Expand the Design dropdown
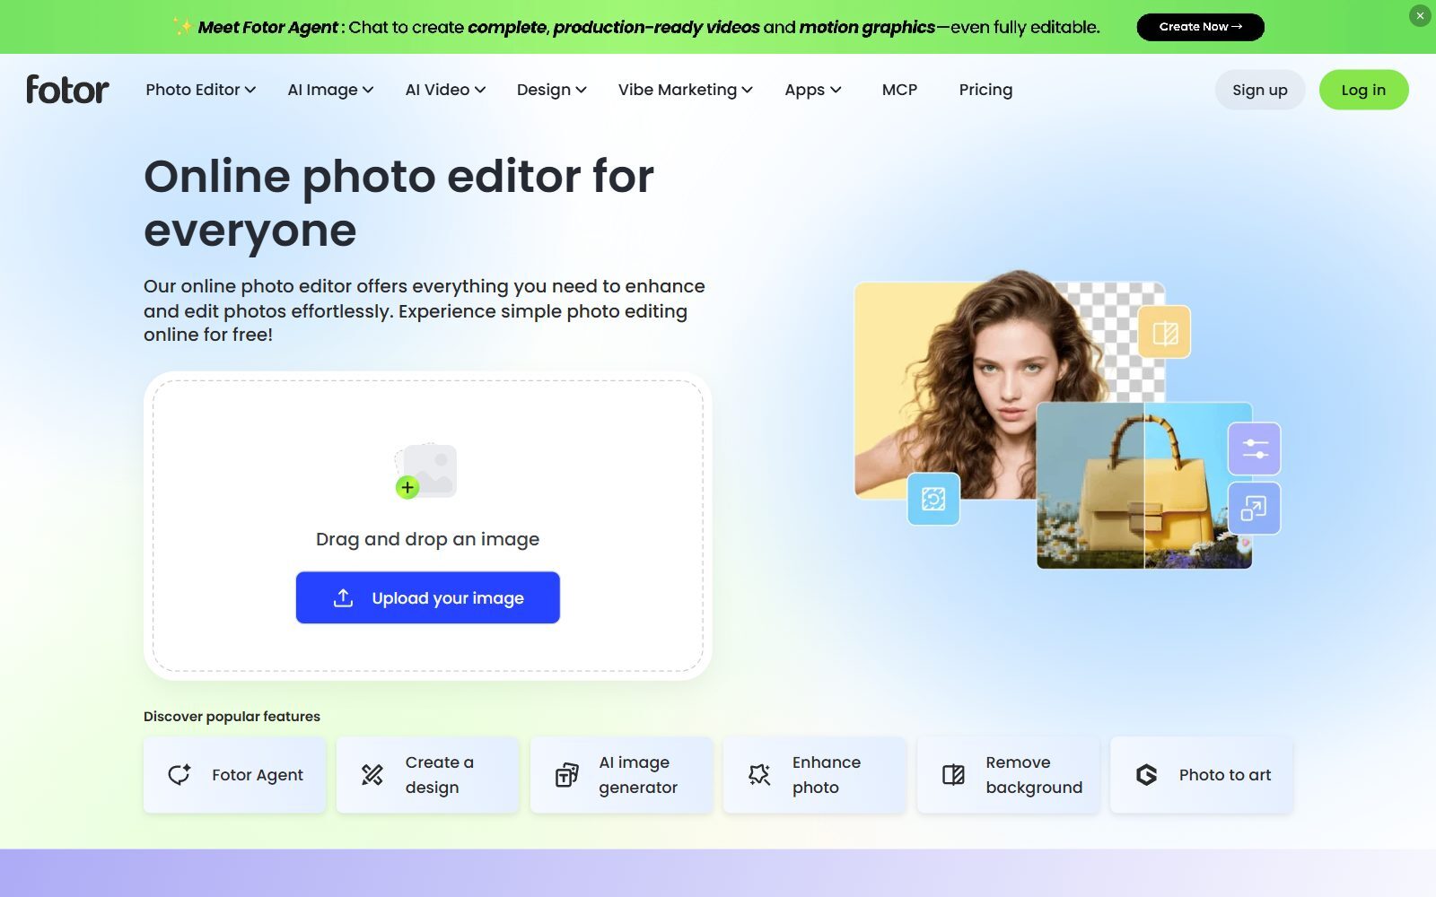Image resolution: width=1436 pixels, height=897 pixels. coord(552,90)
